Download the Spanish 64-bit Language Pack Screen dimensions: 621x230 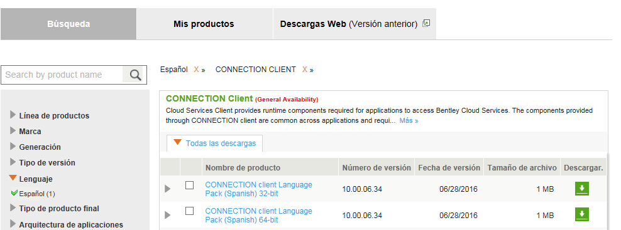coord(582,214)
